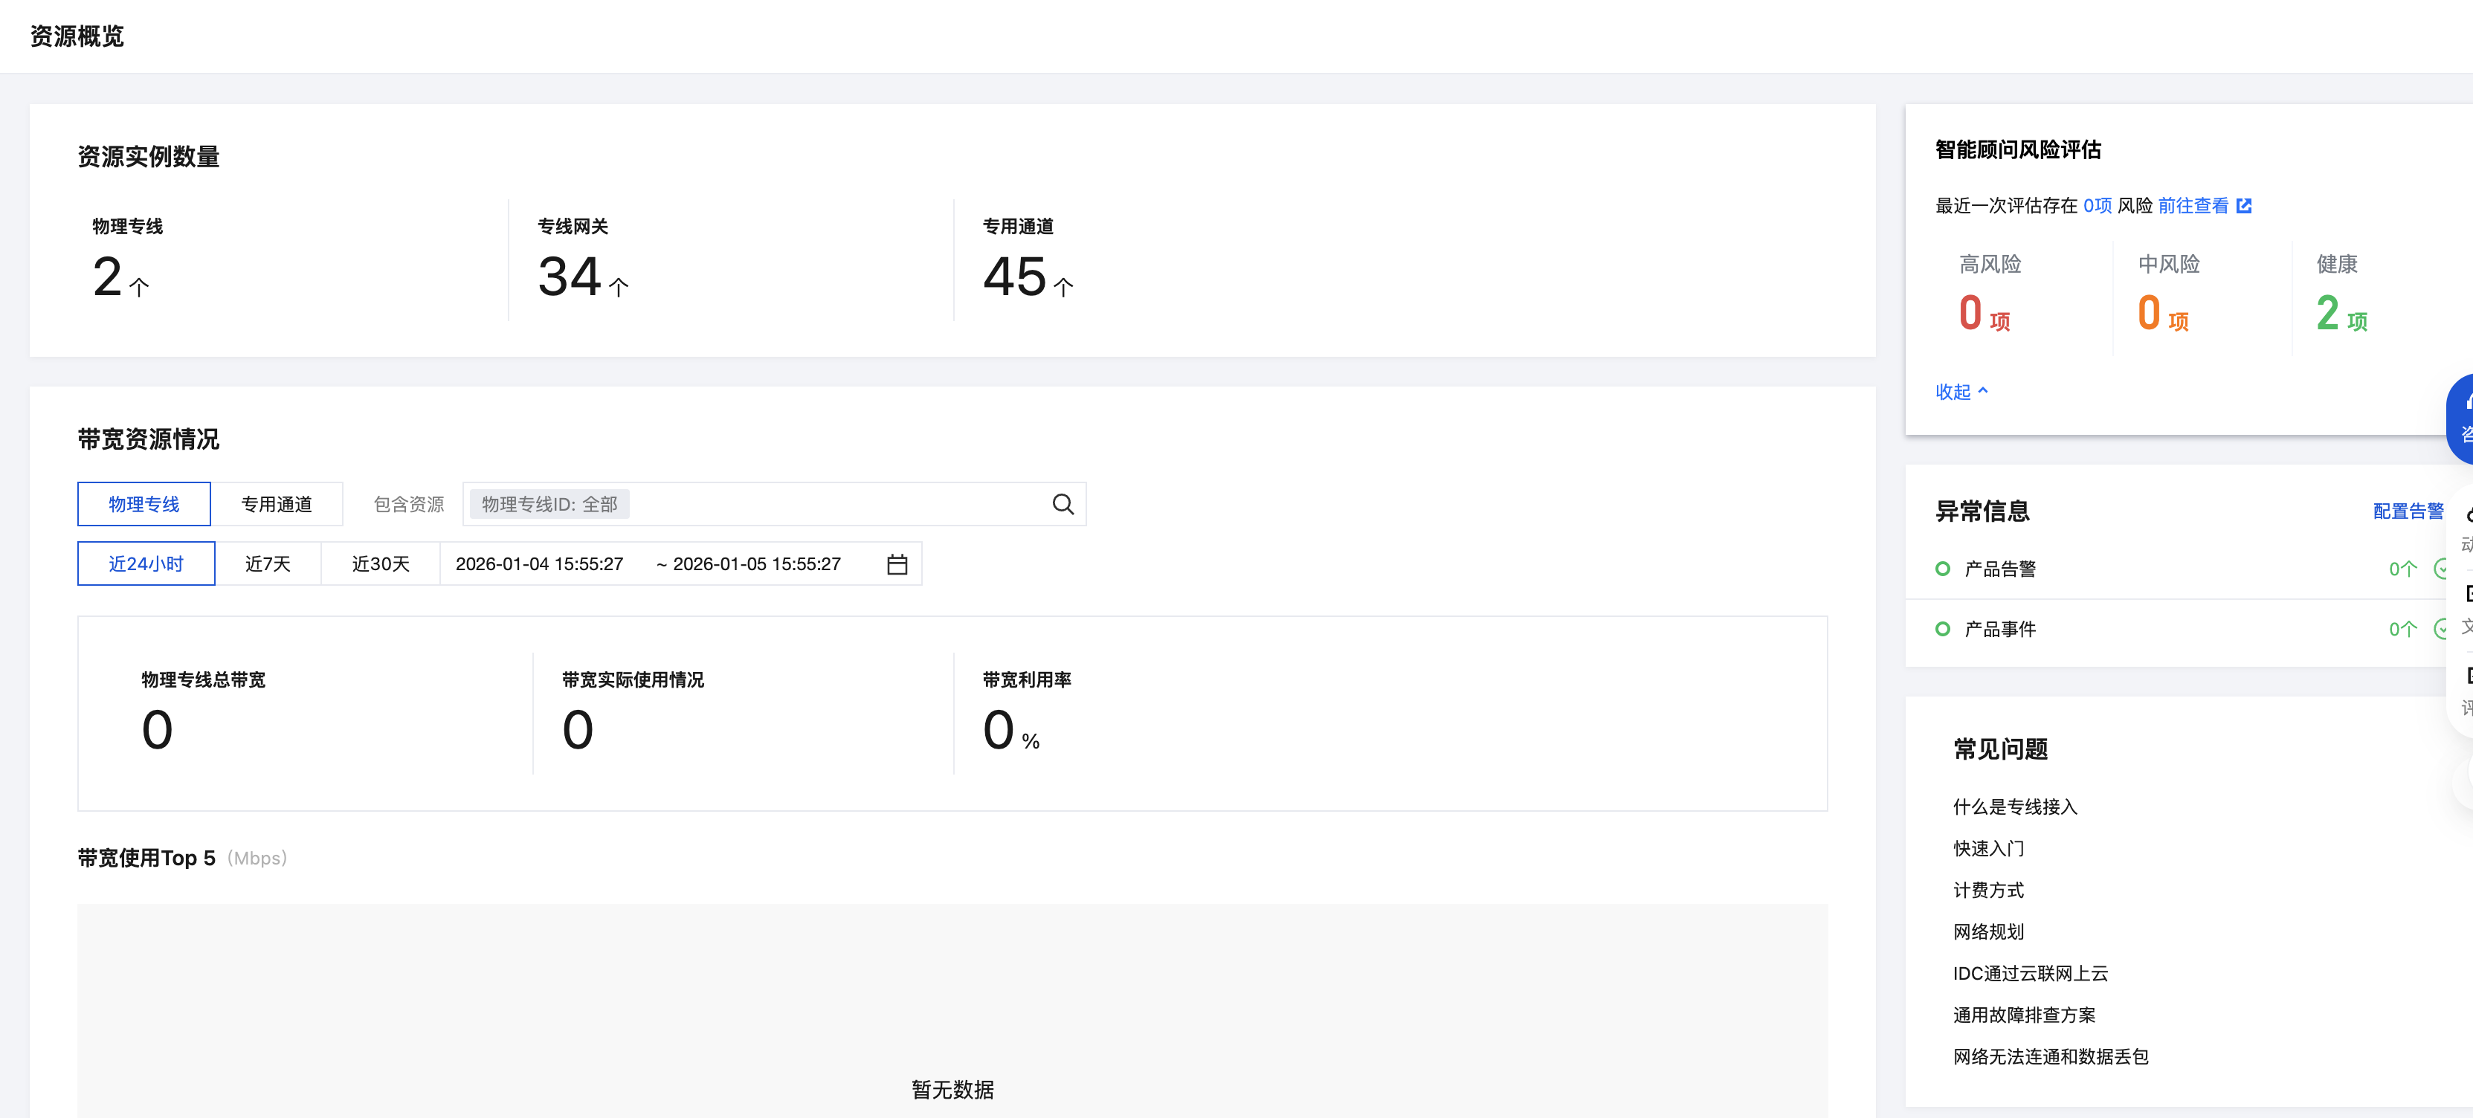The width and height of the screenshot is (2473, 1118).
Task: Open the blue customer service headset button
Action: coord(2463,419)
